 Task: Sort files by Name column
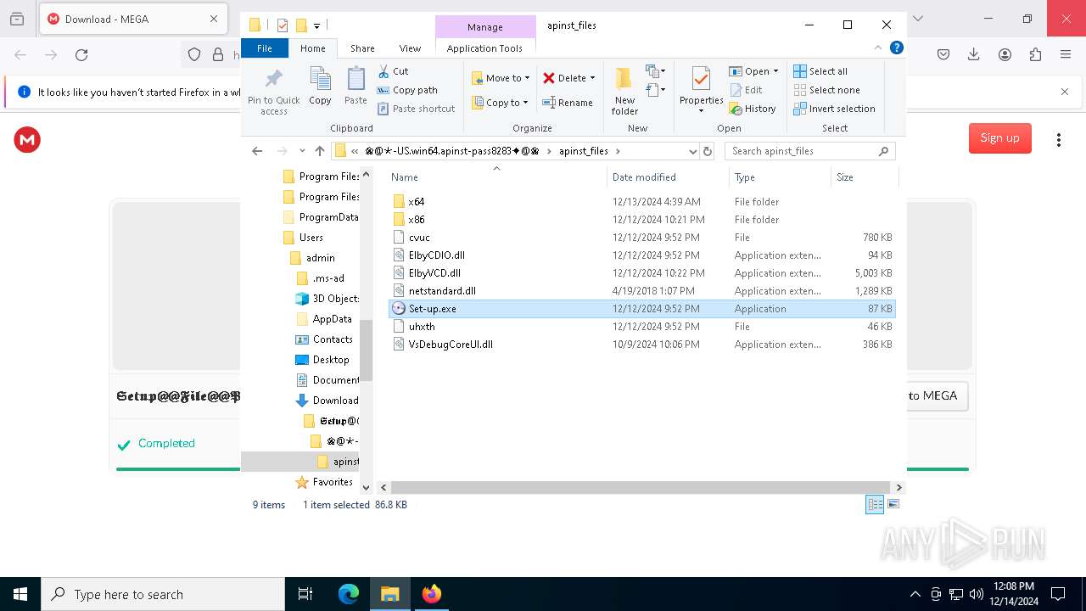coord(496,177)
